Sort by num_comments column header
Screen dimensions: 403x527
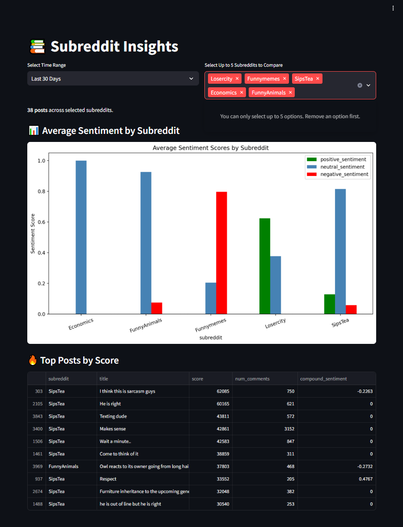coord(265,379)
